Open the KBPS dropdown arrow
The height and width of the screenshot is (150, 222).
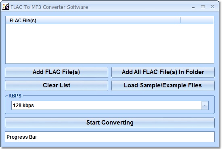(x=205, y=106)
